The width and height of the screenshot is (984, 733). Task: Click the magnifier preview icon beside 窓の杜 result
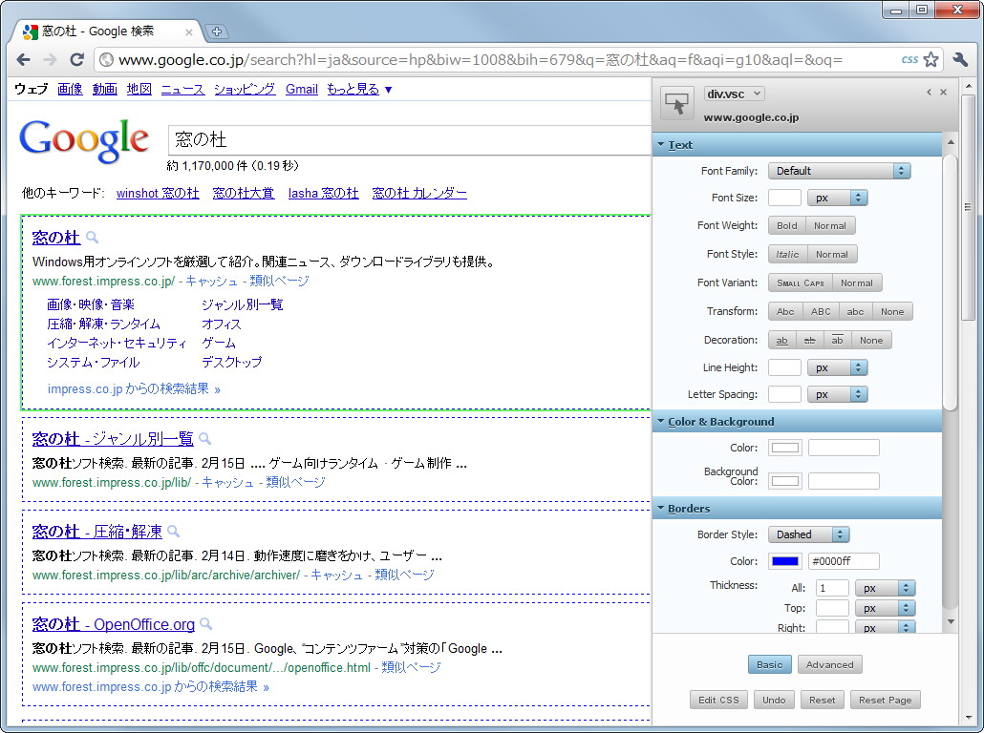pyautogui.click(x=92, y=238)
